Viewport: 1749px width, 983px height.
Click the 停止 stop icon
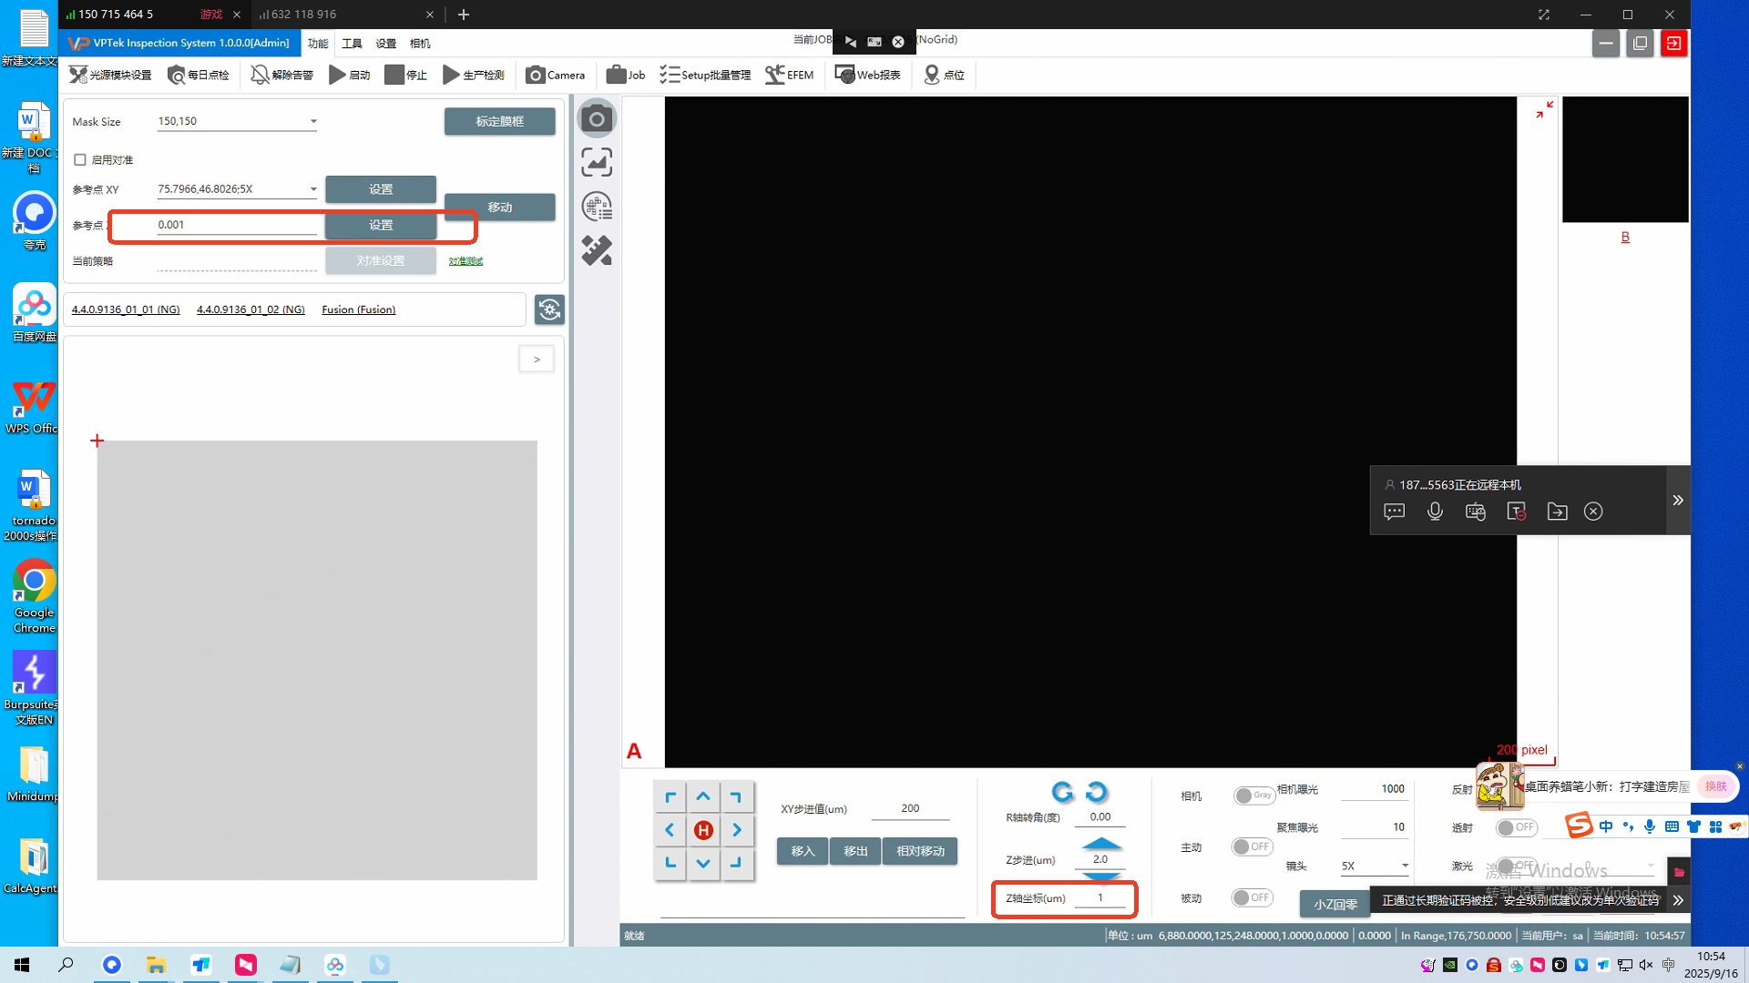coord(394,75)
